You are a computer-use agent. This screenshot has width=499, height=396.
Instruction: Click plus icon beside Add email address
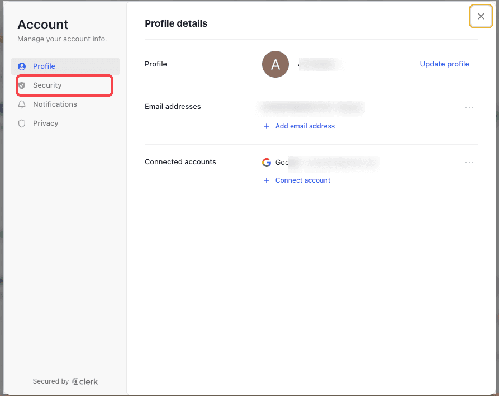(x=267, y=126)
